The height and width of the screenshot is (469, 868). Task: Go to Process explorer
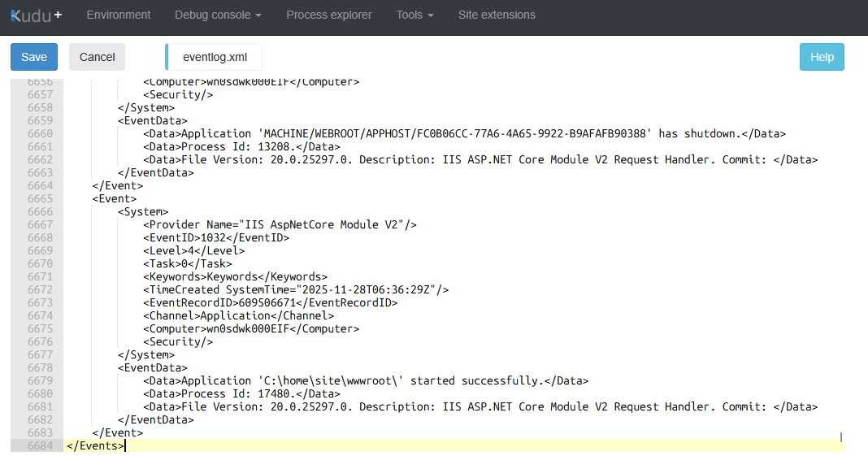329,15
